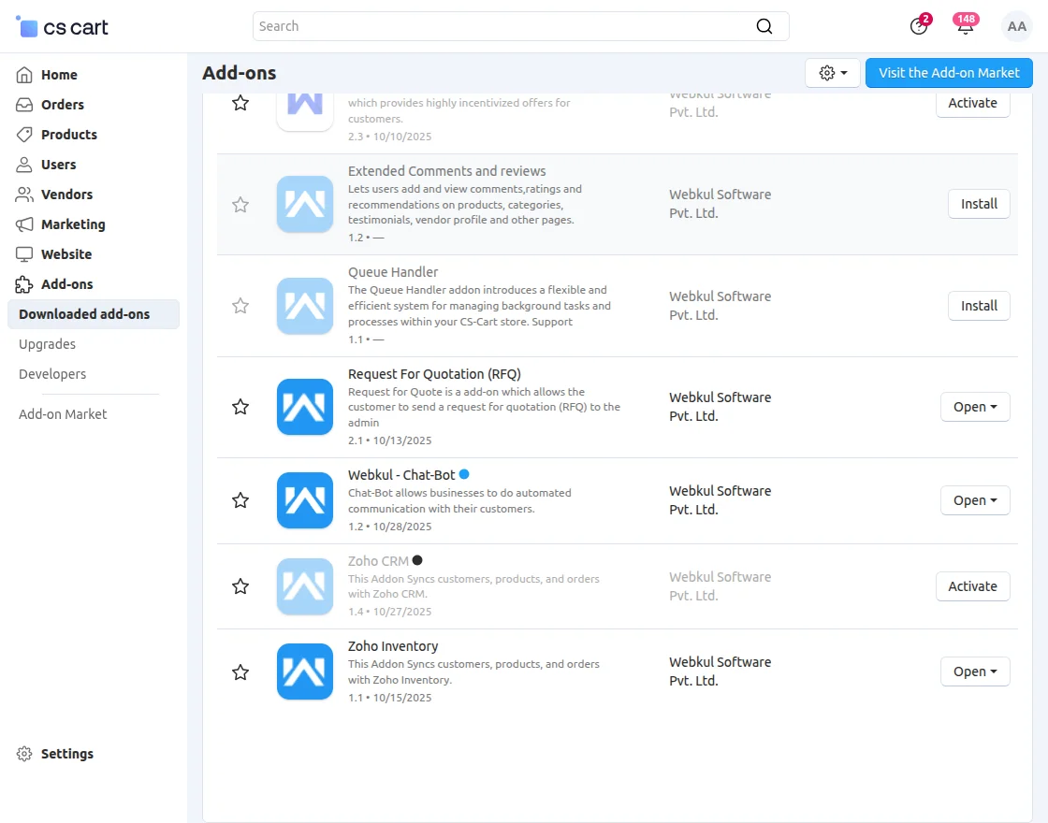Screen dimensions: 1048x823
Task: Click the black status dot beside Zoho CRM
Action: (x=417, y=560)
